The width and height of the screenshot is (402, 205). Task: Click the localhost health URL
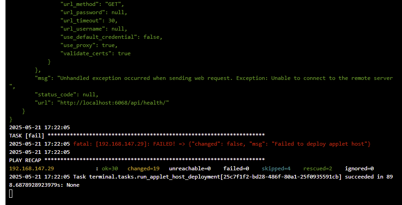point(113,103)
